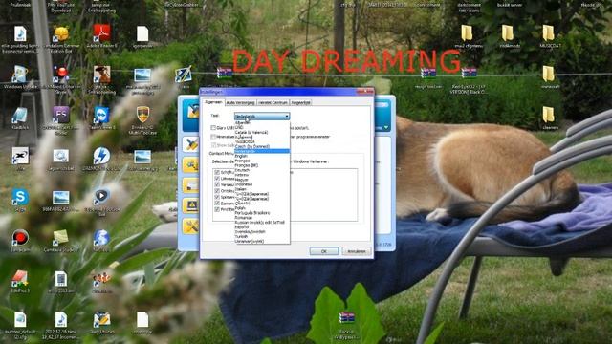Toggle the last context menu list checkbox
Screen dimensions: 612x344
(217, 209)
